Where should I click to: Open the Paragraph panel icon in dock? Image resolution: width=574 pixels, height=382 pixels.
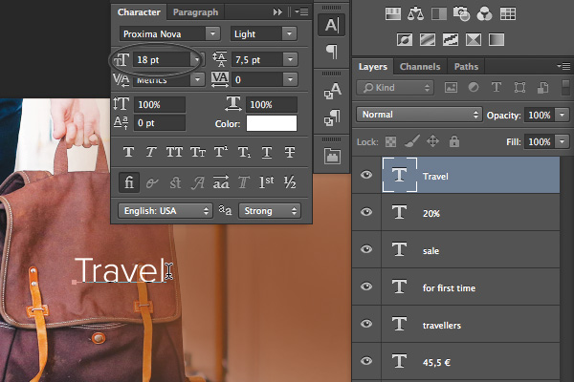click(x=332, y=52)
